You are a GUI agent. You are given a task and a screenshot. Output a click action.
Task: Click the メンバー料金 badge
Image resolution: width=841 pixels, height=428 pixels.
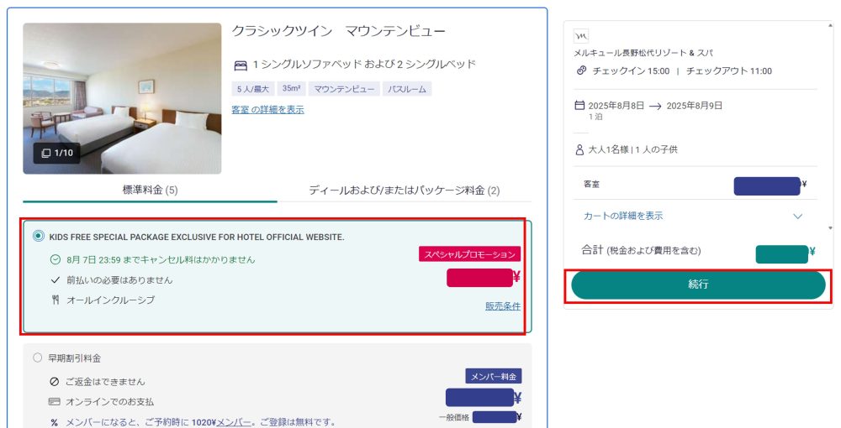click(494, 377)
